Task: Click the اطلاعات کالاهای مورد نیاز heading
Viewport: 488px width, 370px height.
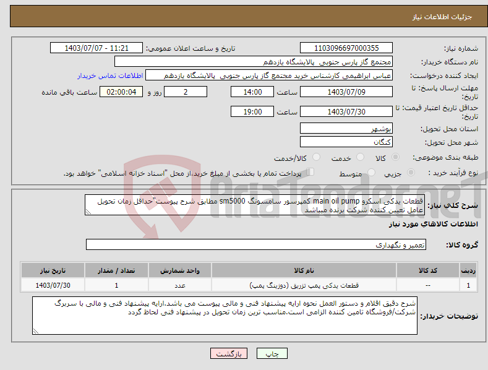Action: [433, 224]
